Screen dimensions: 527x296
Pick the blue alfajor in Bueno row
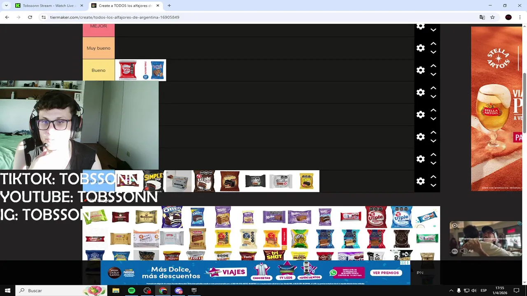tap(156, 70)
